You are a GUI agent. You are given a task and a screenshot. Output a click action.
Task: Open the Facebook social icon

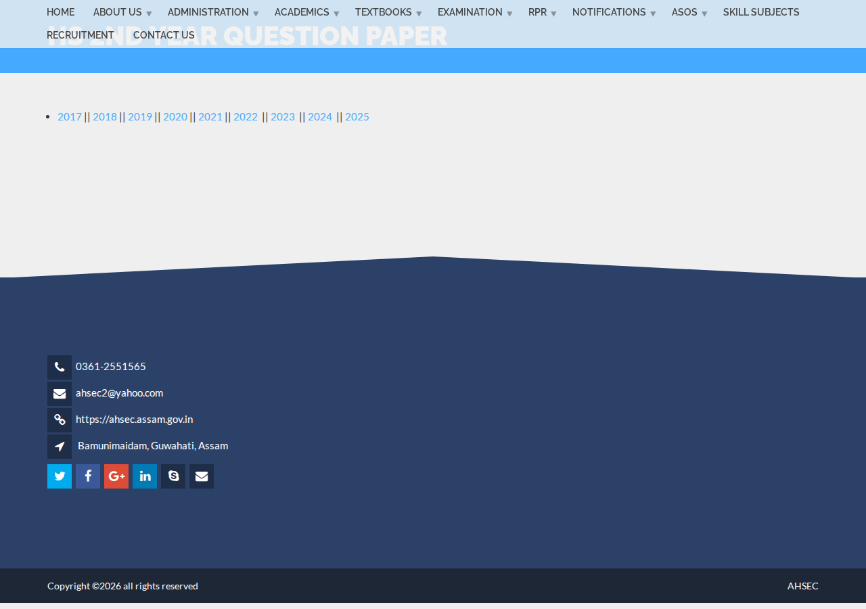tap(88, 476)
